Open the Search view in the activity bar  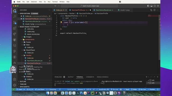click(x=15, y=17)
